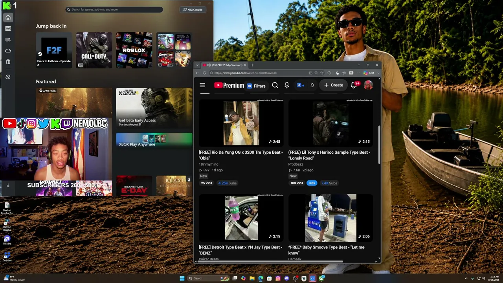
Task: Open a new browser tab
Action: (x=252, y=65)
